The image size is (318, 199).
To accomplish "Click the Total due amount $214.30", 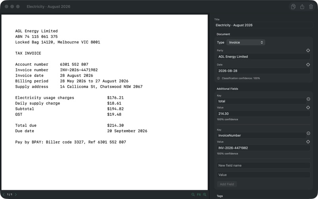I will pos(115,125).
